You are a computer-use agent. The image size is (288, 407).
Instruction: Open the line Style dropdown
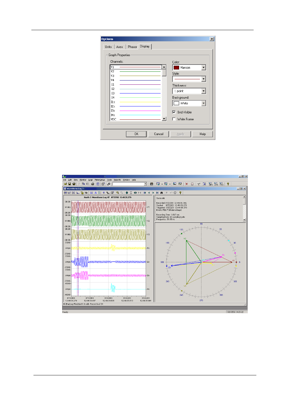(204, 79)
